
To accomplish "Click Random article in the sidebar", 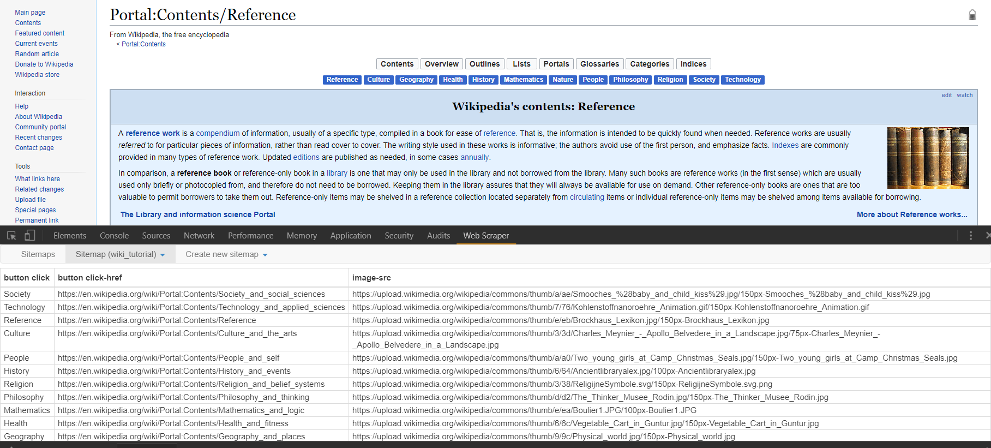I will tap(37, 54).
